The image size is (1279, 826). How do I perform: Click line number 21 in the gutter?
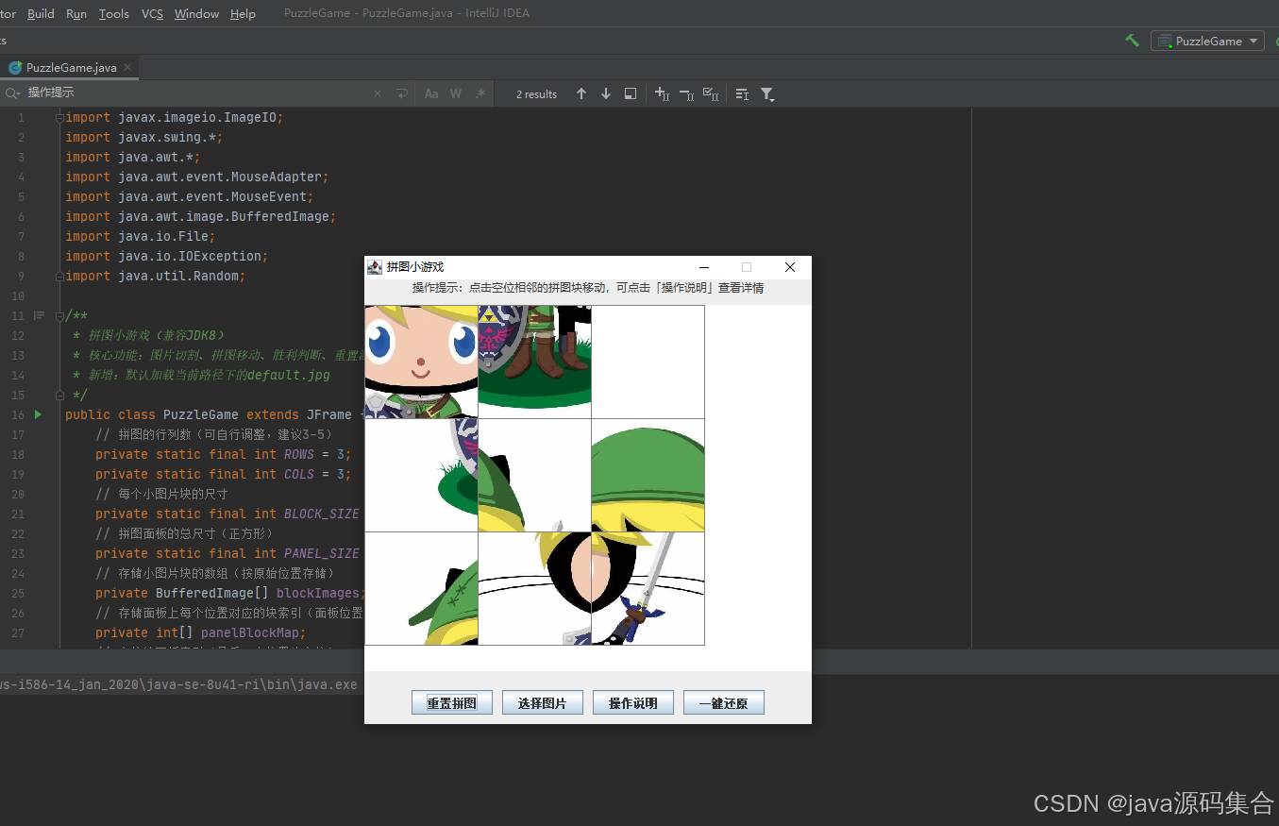pos(19,514)
